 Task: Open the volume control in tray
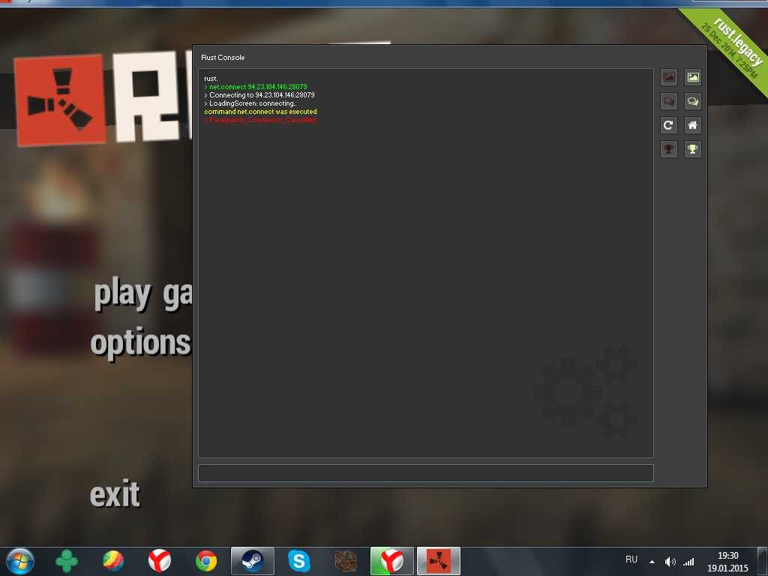click(x=670, y=562)
